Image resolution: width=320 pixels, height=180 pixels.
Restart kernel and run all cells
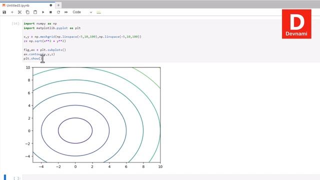(66, 12)
